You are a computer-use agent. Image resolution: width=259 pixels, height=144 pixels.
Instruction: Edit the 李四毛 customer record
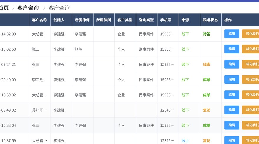click(232, 79)
